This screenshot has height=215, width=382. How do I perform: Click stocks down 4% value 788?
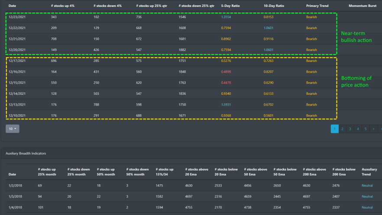(x=96, y=105)
